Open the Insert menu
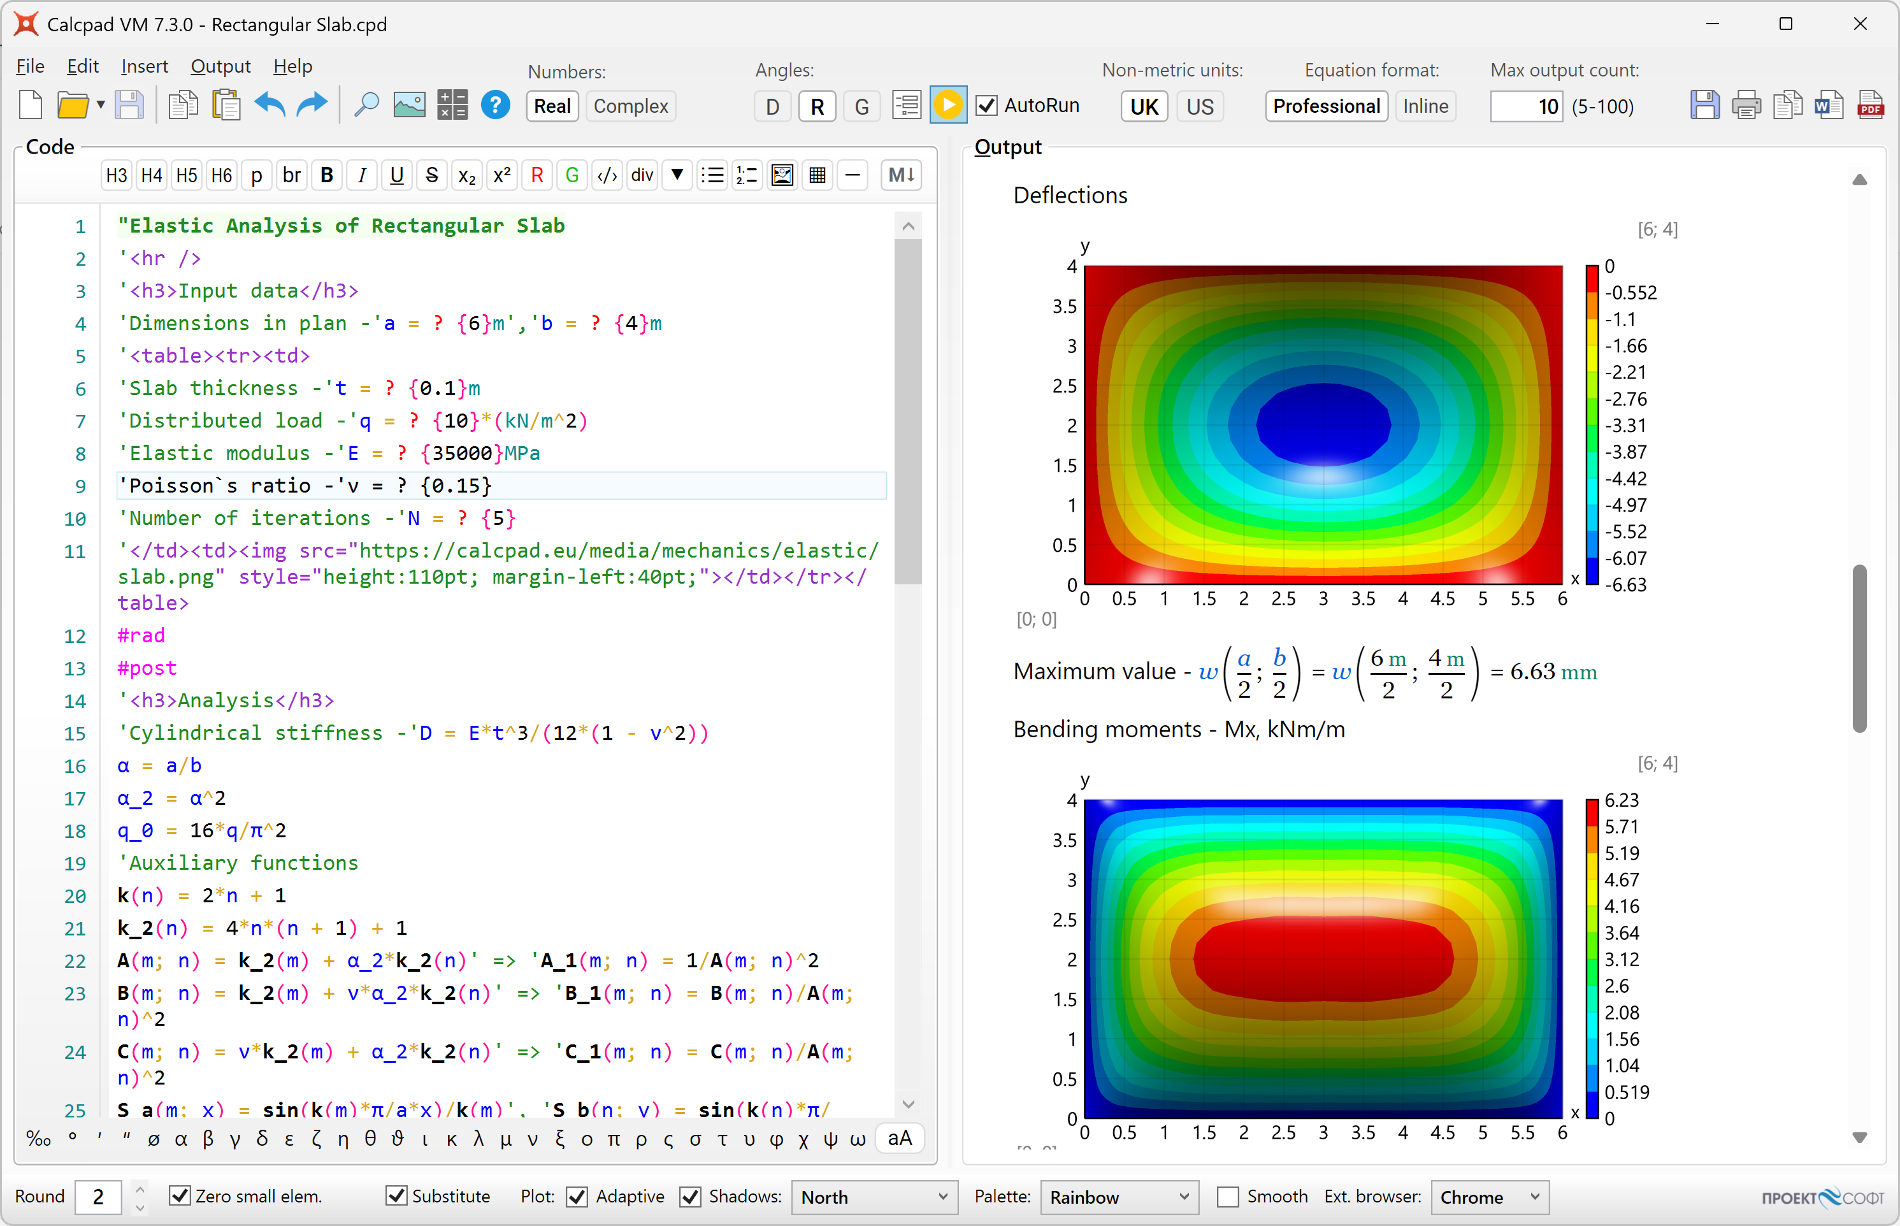This screenshot has height=1226, width=1900. point(144,66)
